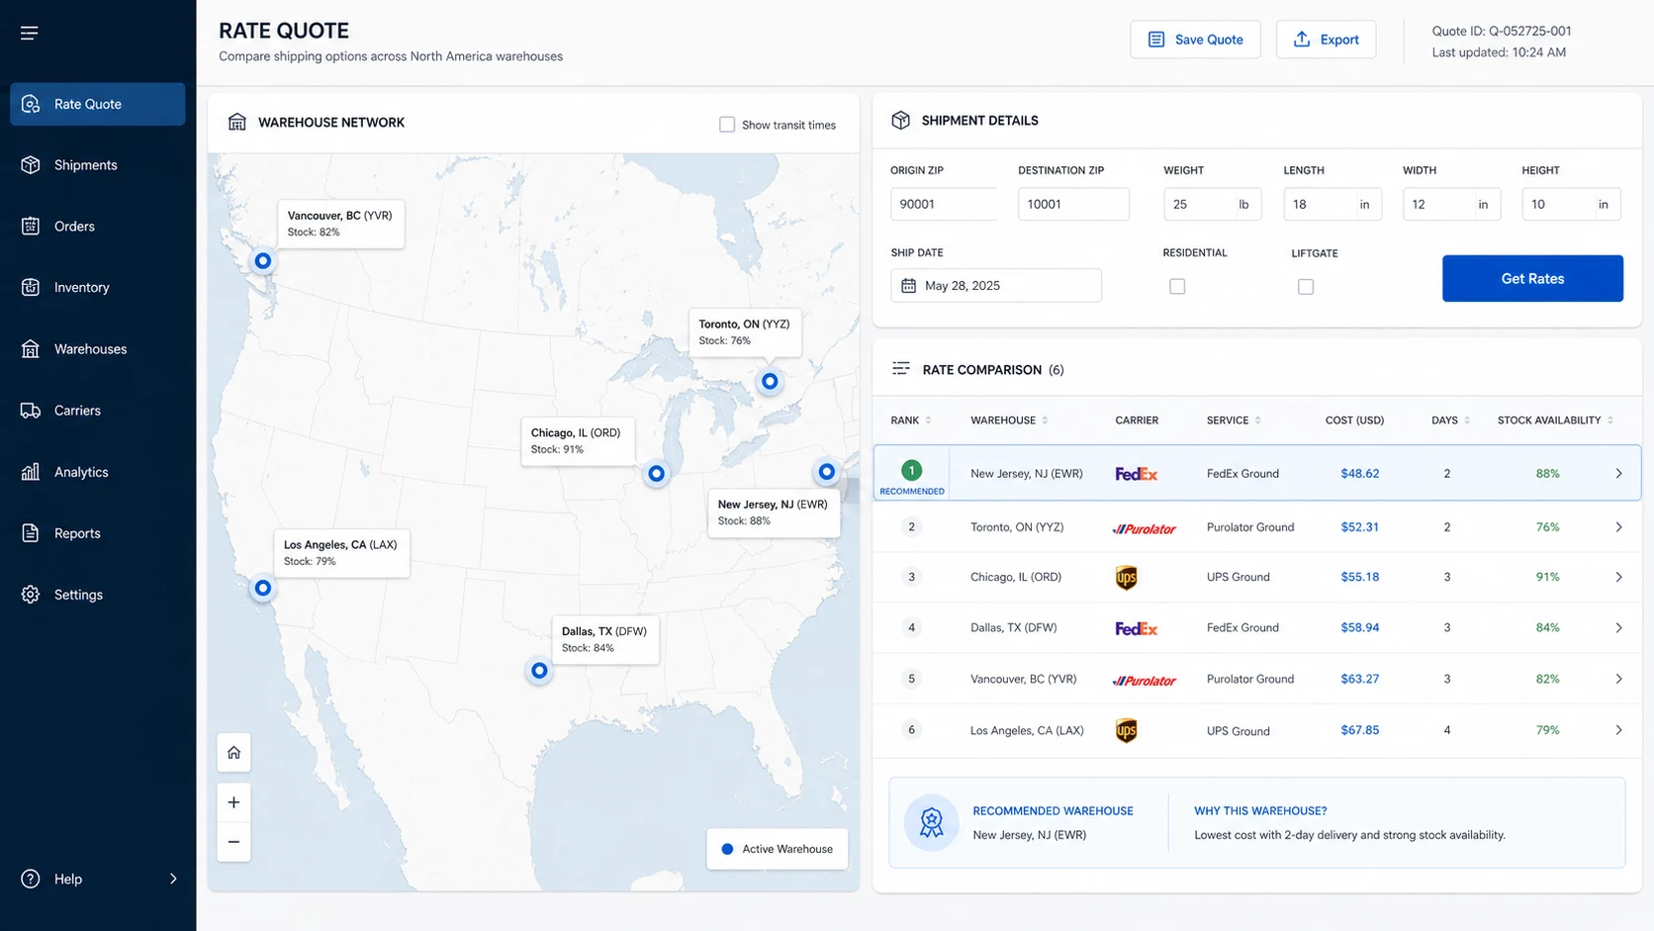This screenshot has height=931, width=1654.
Task: Click the Save Quote button
Action: pos(1195,40)
